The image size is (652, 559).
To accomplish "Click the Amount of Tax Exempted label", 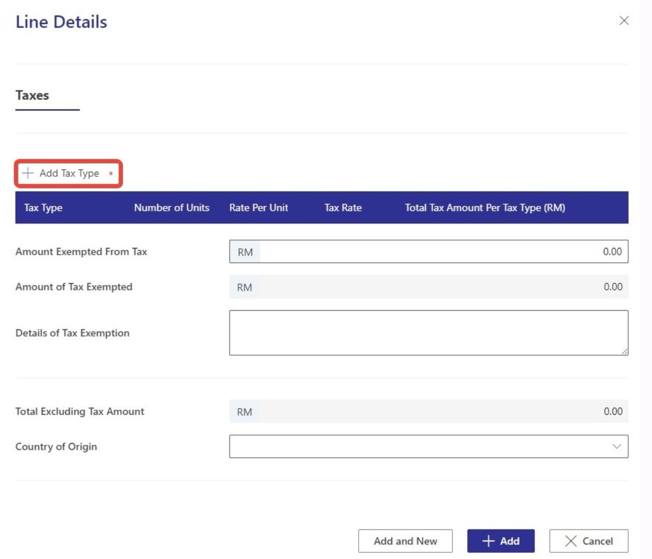I will 74,287.
